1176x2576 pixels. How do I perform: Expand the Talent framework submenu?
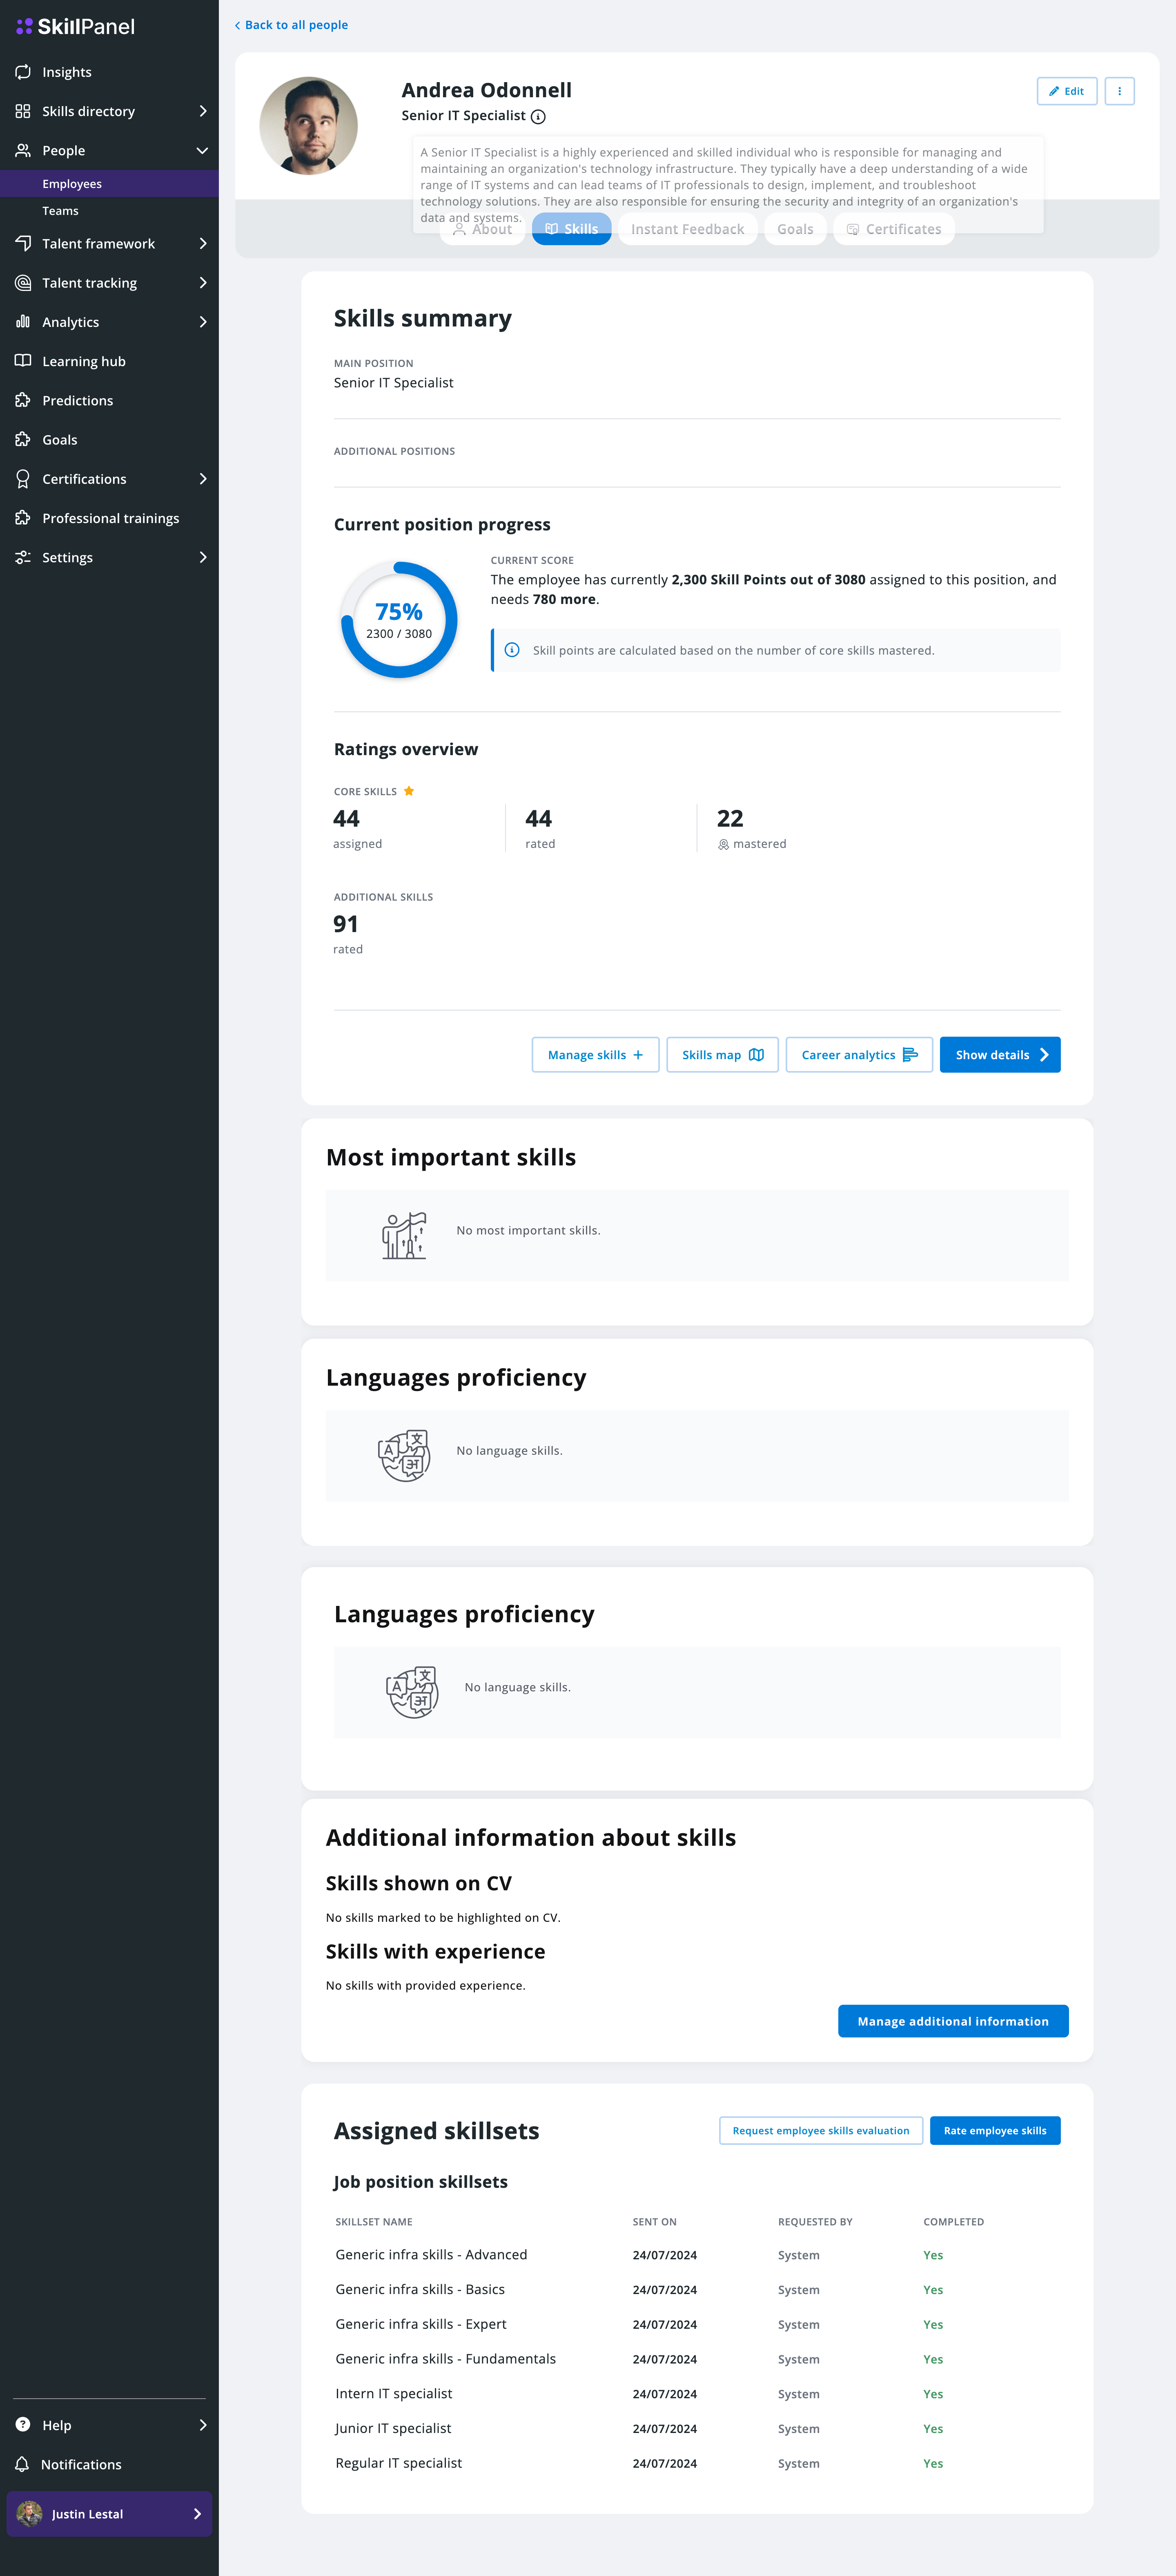click(x=203, y=244)
